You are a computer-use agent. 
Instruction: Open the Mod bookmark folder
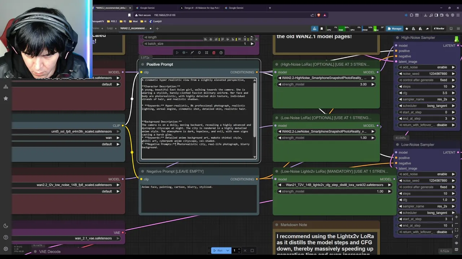(x=134, y=21)
